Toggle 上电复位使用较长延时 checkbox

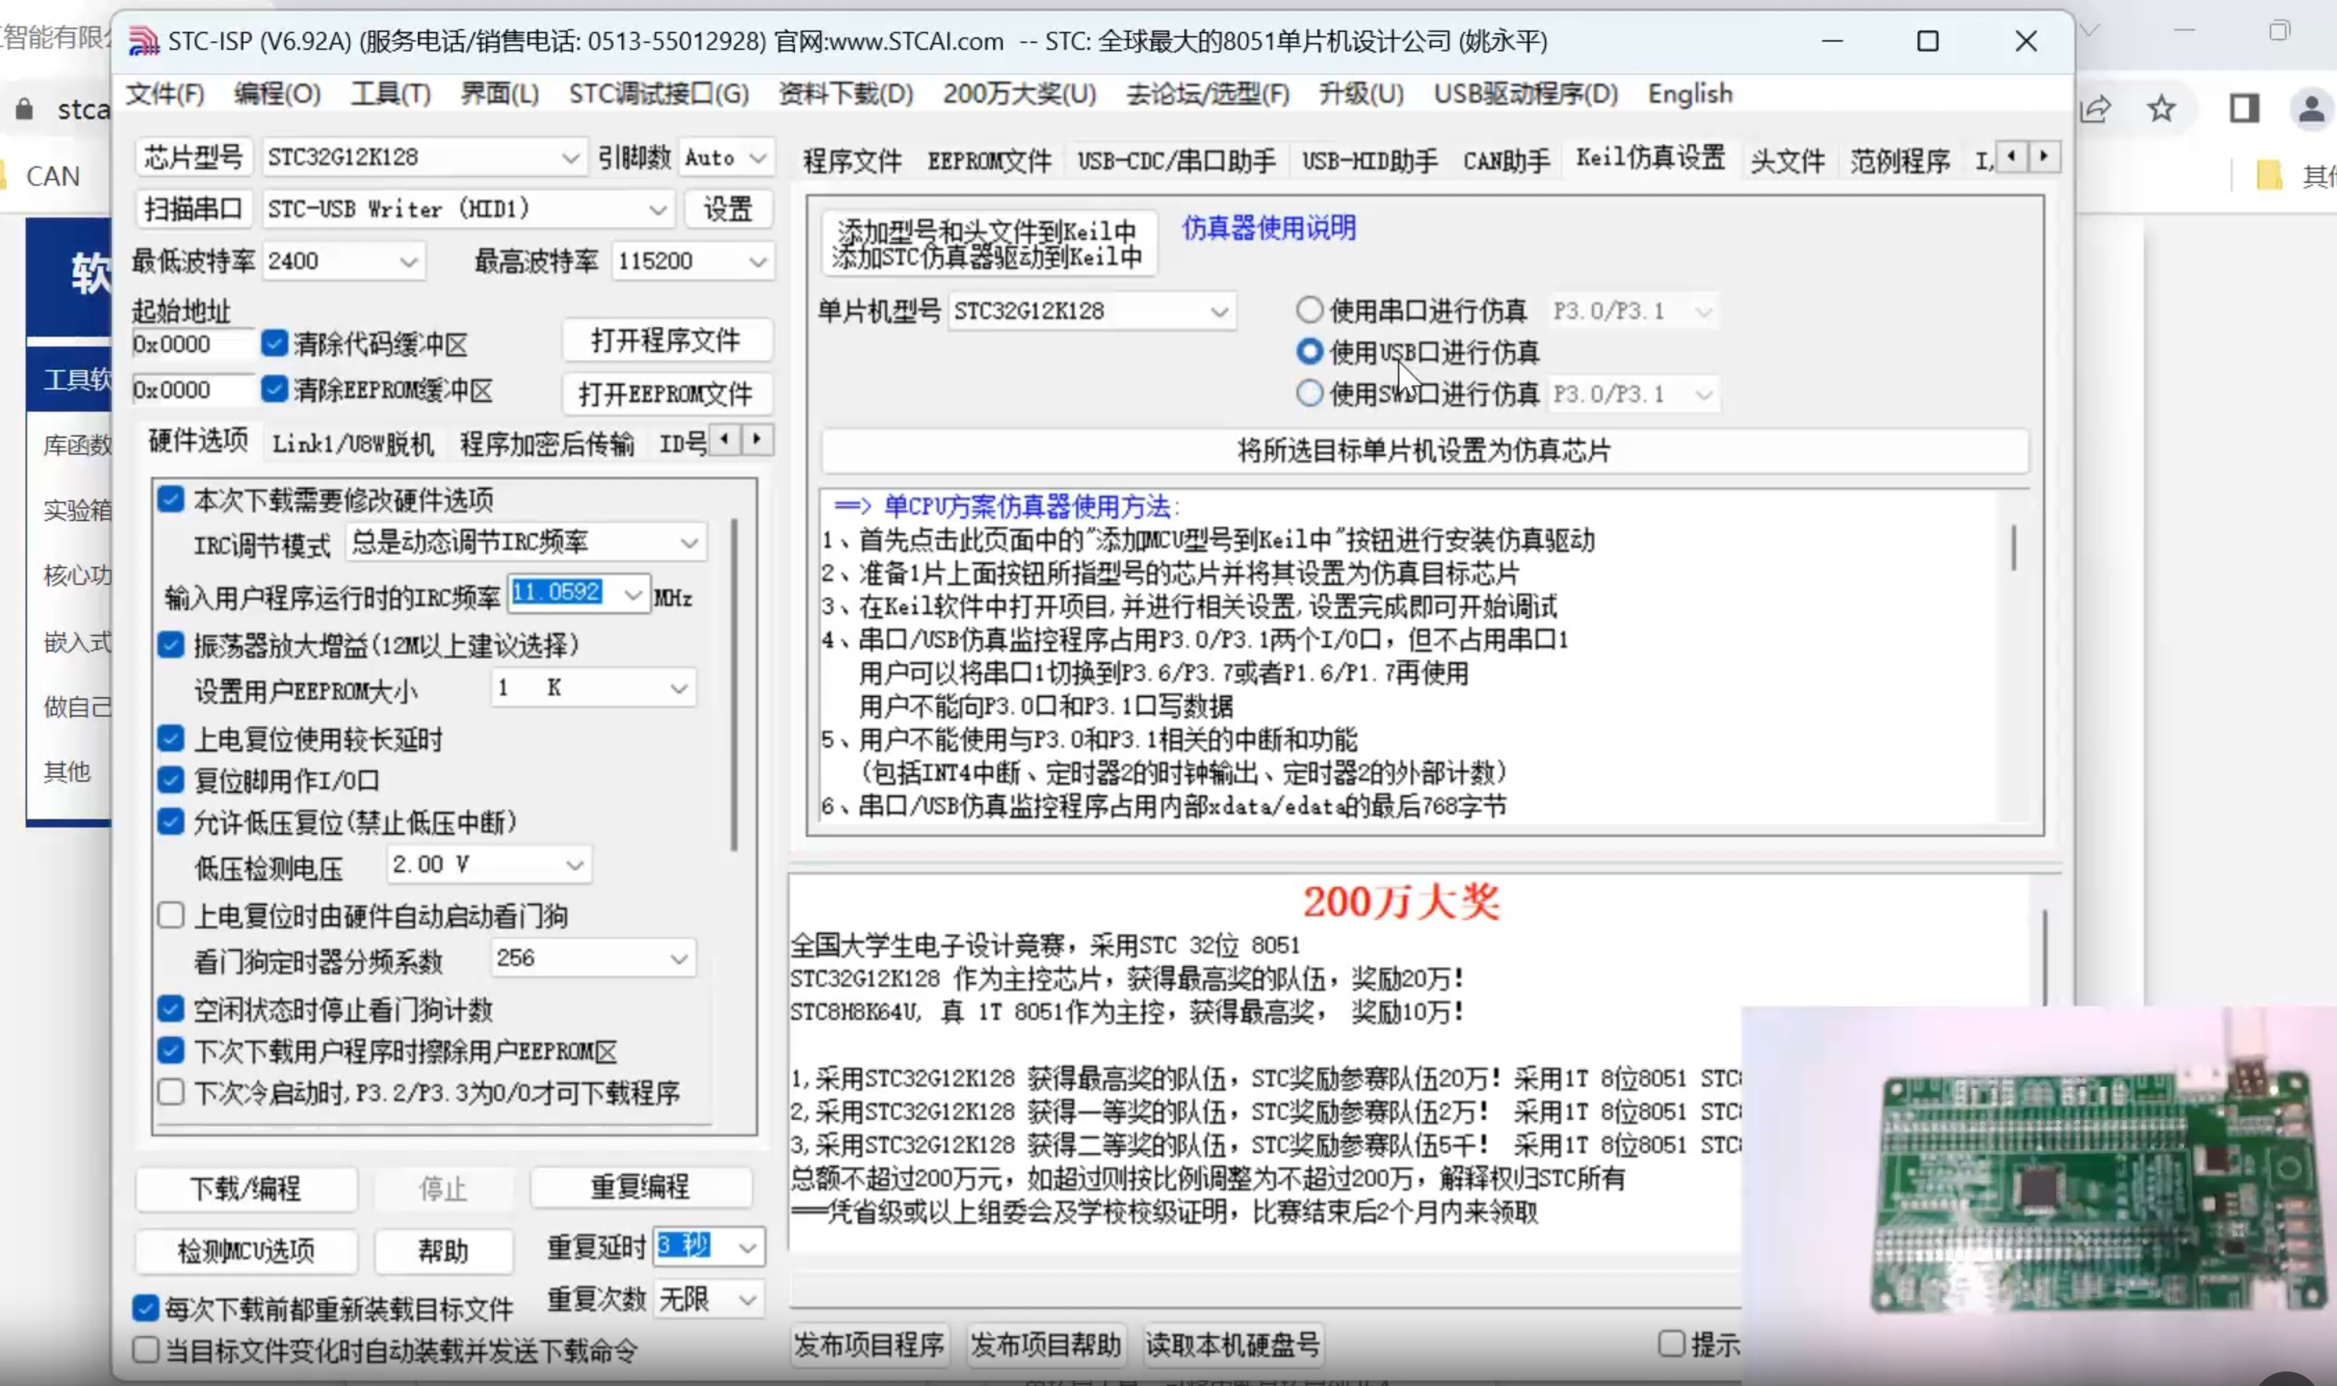(x=170, y=739)
